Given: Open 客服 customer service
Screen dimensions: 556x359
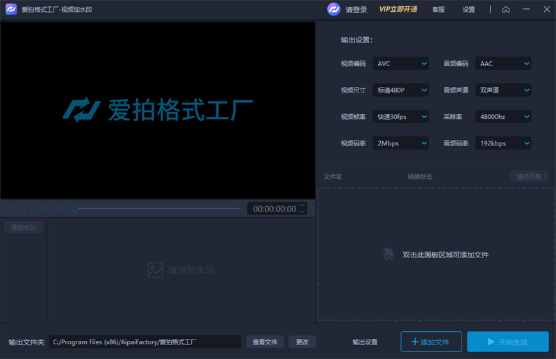Looking at the screenshot, I should click(439, 10).
